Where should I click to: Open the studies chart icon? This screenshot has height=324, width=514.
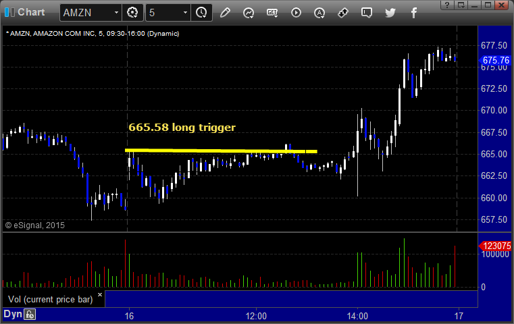(249, 13)
